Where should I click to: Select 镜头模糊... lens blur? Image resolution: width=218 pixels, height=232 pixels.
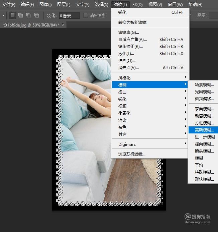203,151
